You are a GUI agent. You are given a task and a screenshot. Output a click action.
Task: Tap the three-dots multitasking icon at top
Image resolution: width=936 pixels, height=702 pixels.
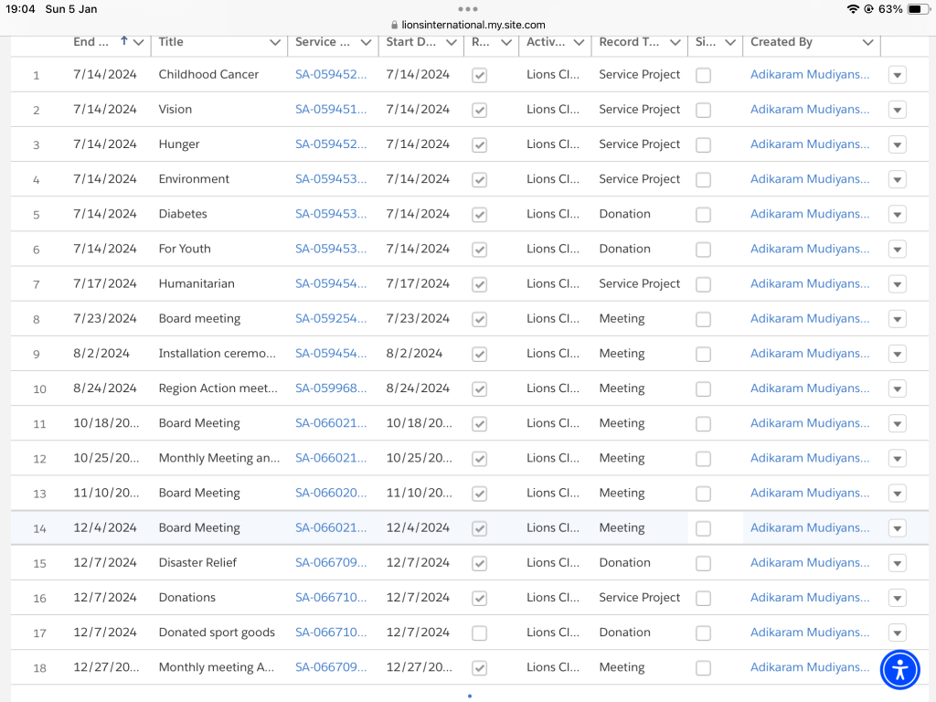468,9
